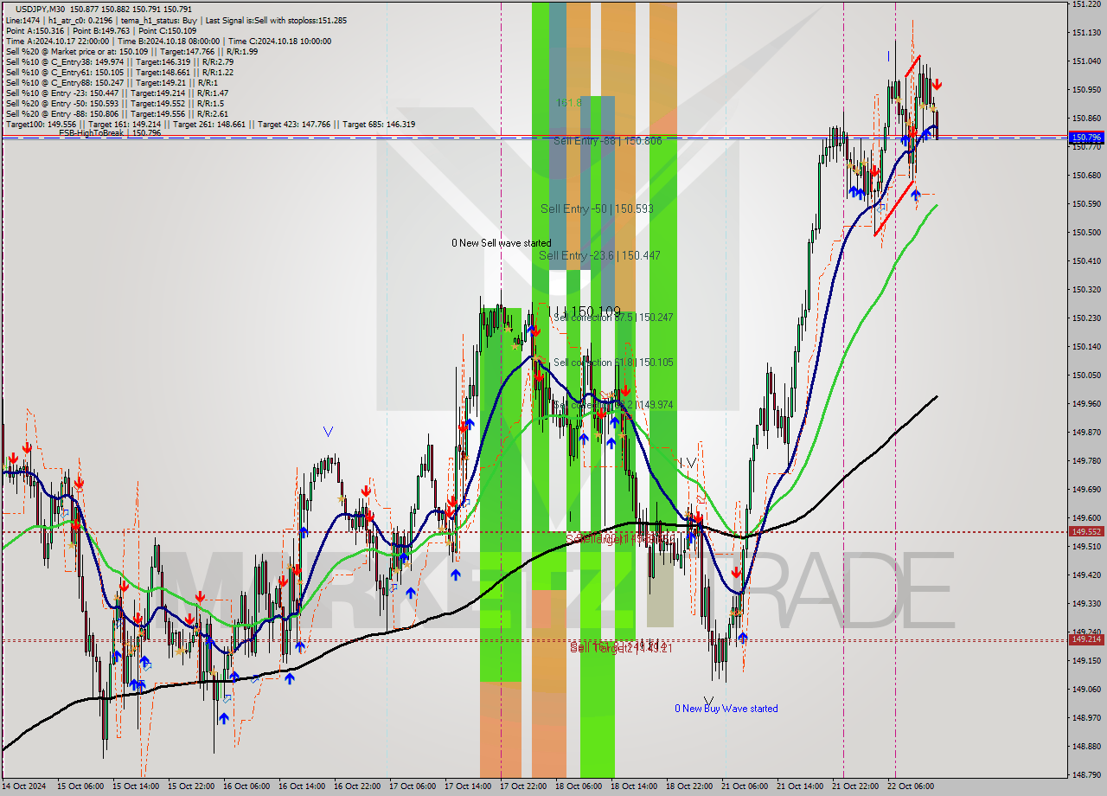1107x796 pixels.
Task: Select the '0 New Buy Wave started' annotation
Action: tap(726, 709)
